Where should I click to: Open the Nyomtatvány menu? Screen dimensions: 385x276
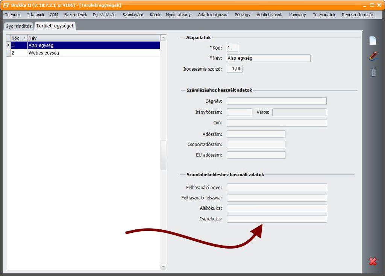click(178, 15)
